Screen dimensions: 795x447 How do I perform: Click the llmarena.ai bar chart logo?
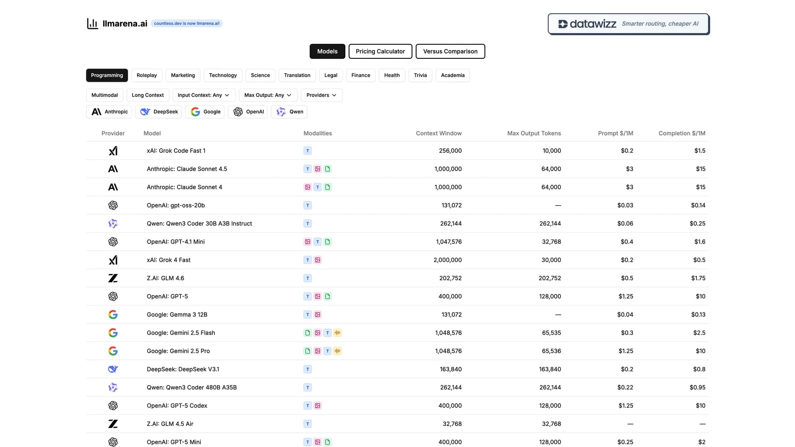point(92,24)
